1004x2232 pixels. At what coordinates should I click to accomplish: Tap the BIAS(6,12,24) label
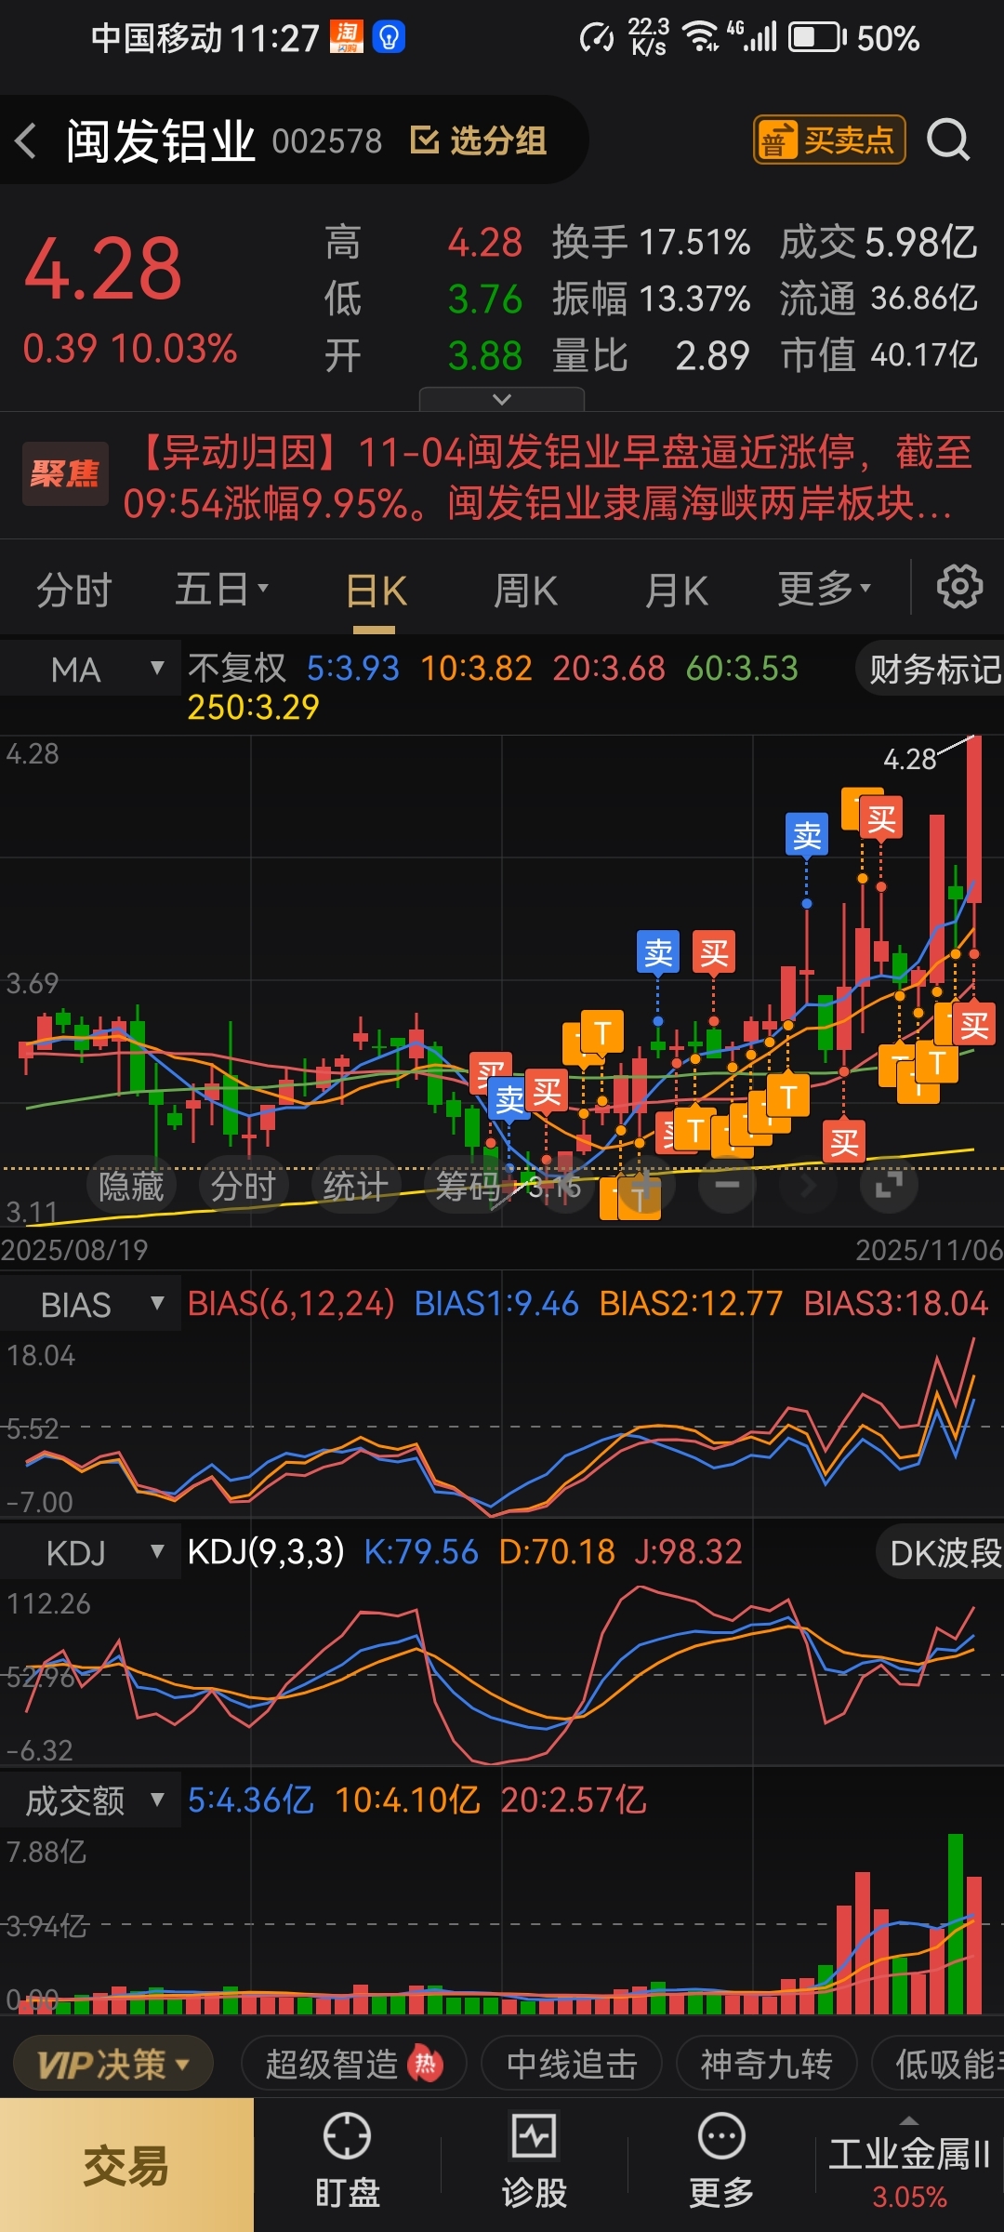(291, 1304)
